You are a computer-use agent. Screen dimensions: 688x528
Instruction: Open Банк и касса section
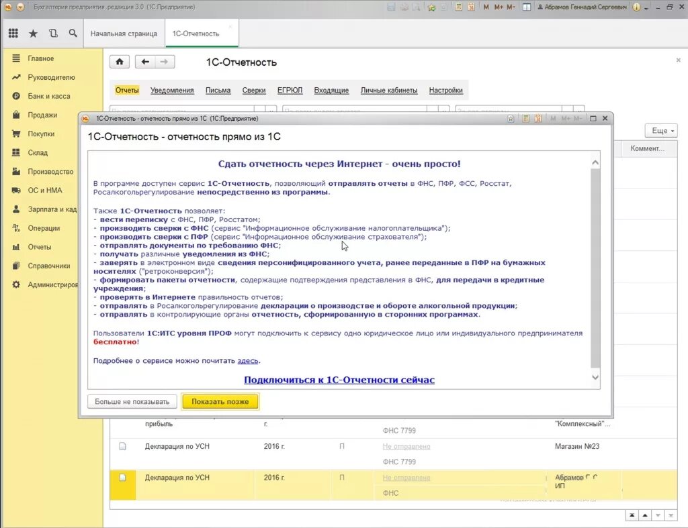[48, 96]
